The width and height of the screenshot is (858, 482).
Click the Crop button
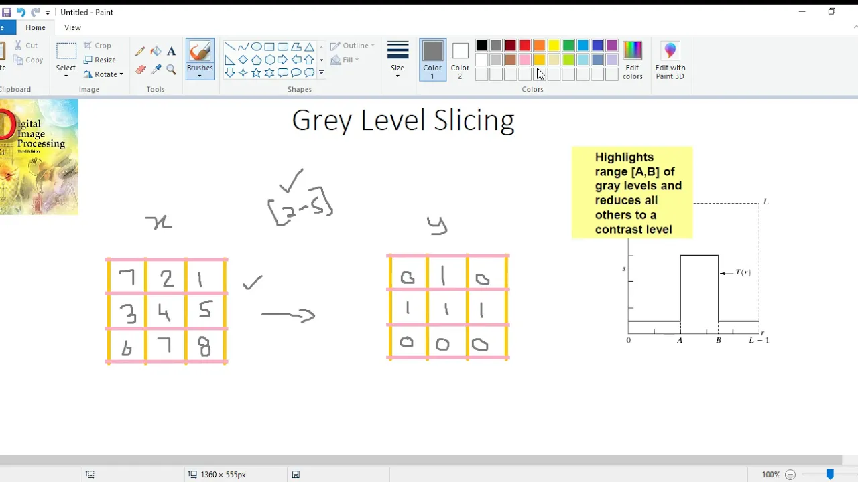[x=98, y=46]
